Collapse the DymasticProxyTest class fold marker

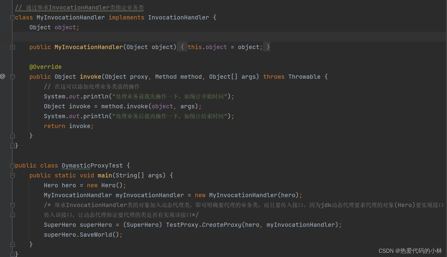pos(13,166)
